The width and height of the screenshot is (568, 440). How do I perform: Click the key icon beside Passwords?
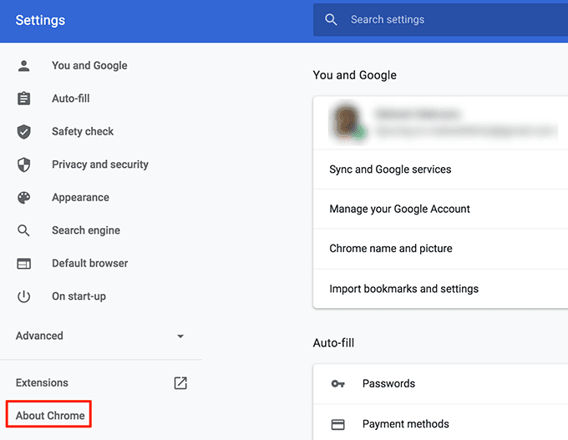337,384
